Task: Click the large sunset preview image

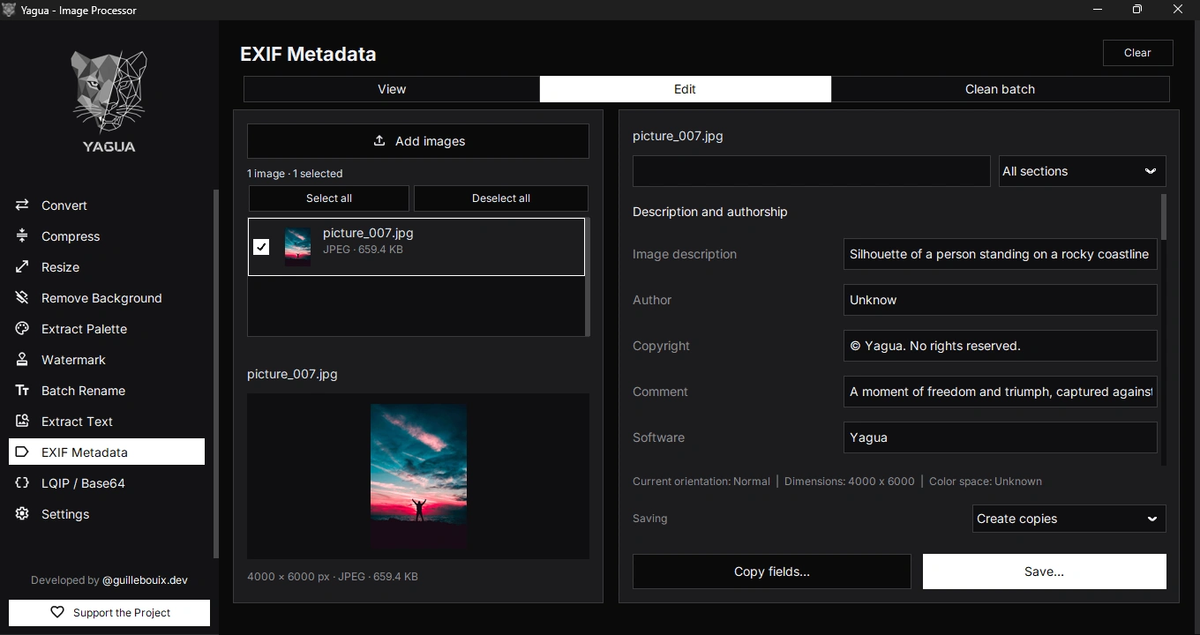Action: tap(418, 476)
